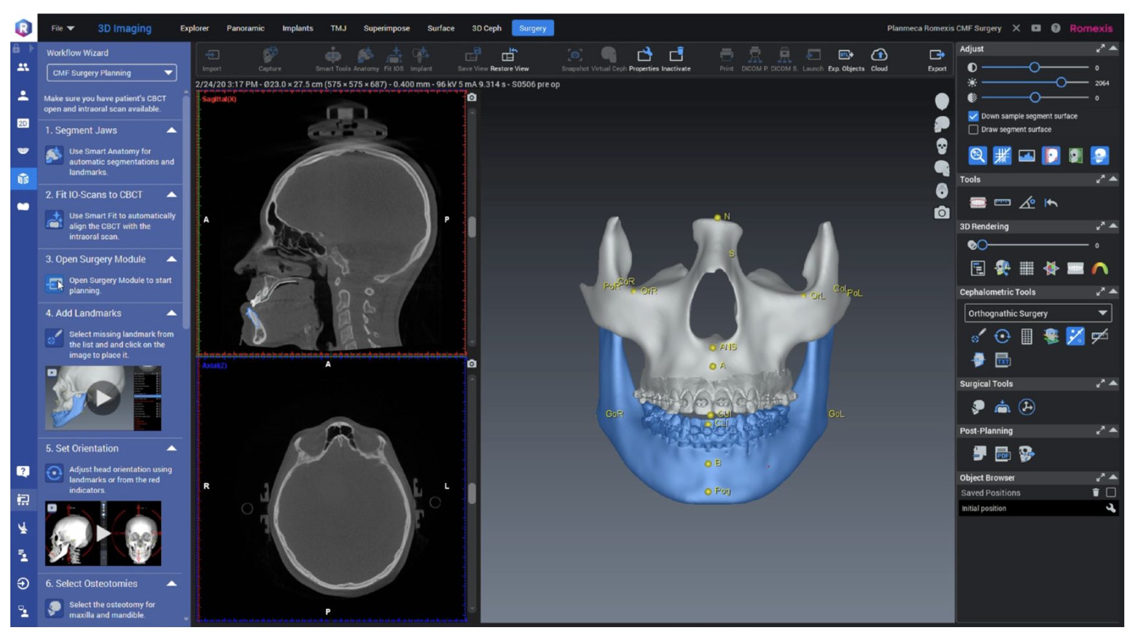Open the Orthognathic Surgery dropdown
This screenshot has width=1134, height=642.
[x=1038, y=313]
